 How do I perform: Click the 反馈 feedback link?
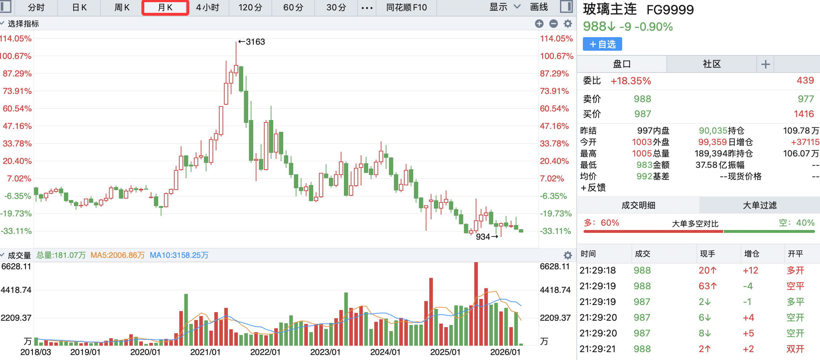click(x=593, y=188)
